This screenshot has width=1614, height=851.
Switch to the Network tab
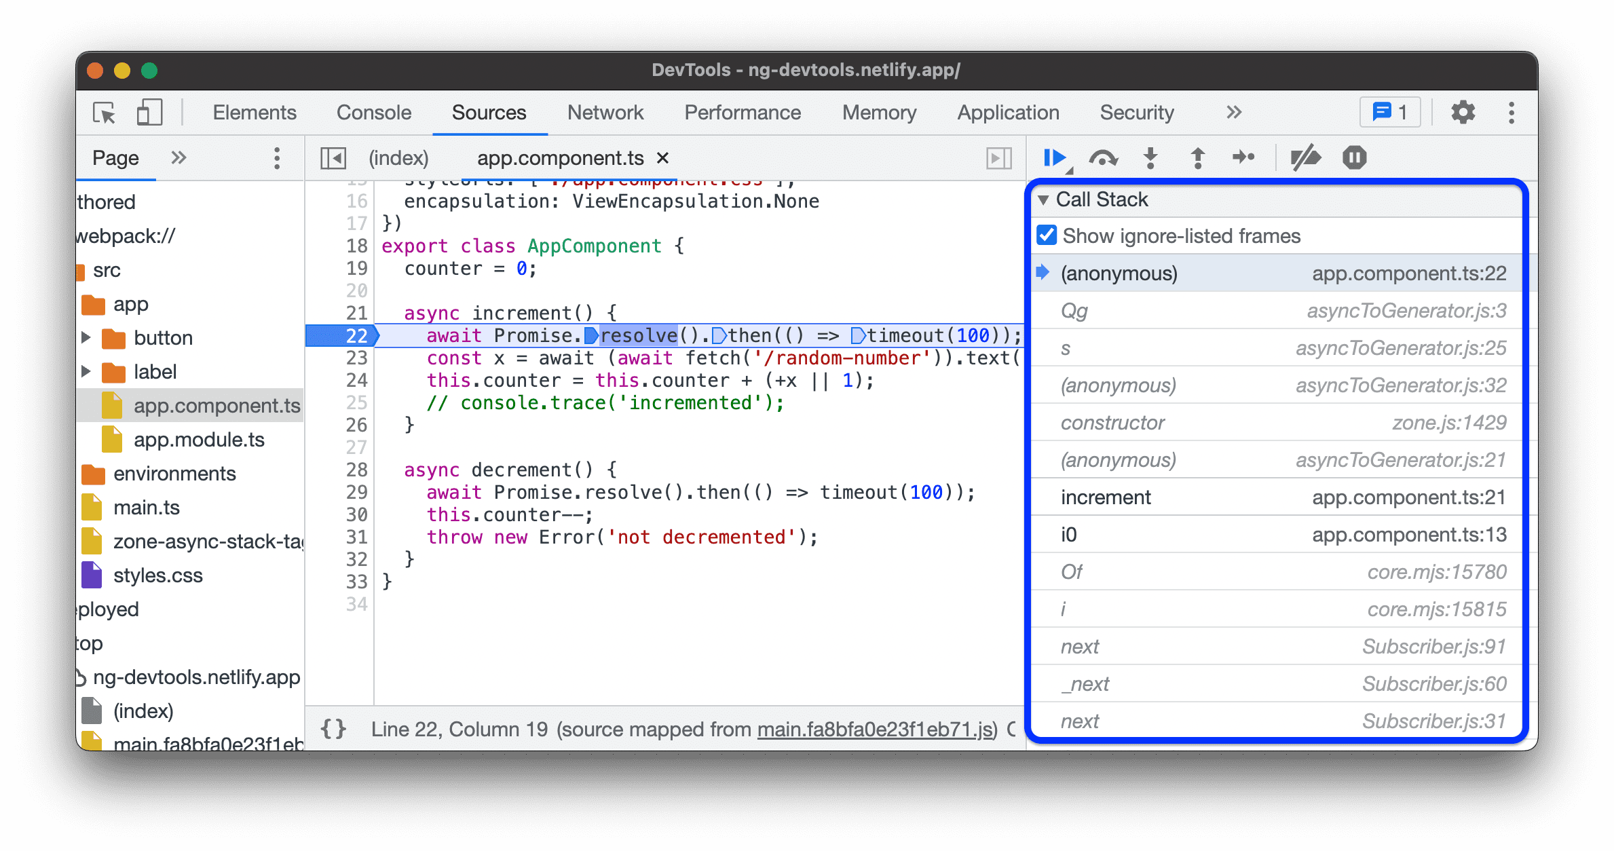606,113
